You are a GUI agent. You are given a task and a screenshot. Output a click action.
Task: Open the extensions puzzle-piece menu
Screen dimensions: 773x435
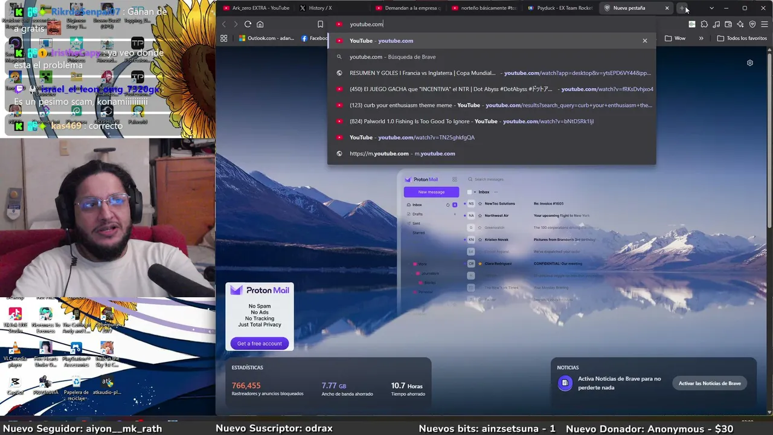704,24
